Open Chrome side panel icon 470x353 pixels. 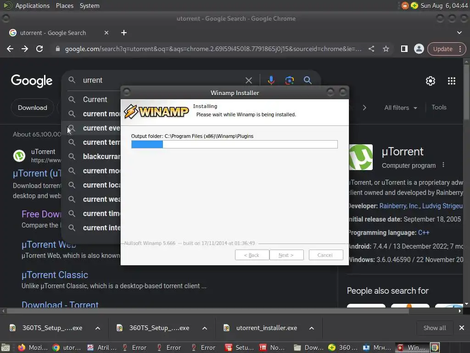pos(404,49)
